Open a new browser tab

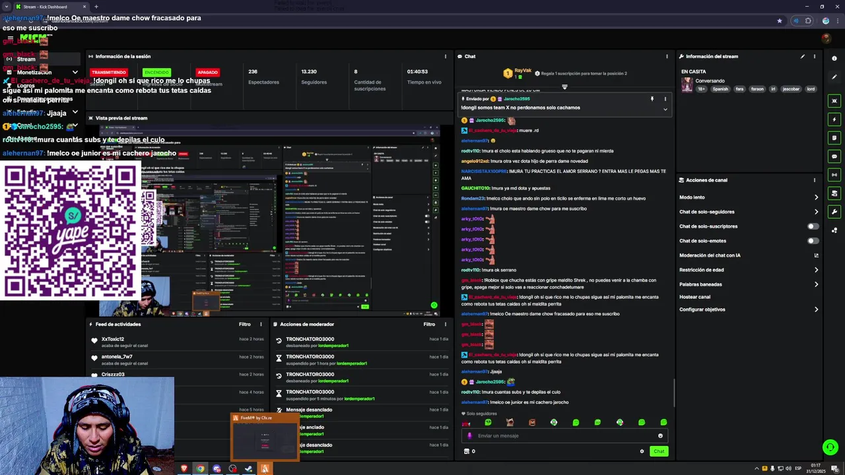96,7
